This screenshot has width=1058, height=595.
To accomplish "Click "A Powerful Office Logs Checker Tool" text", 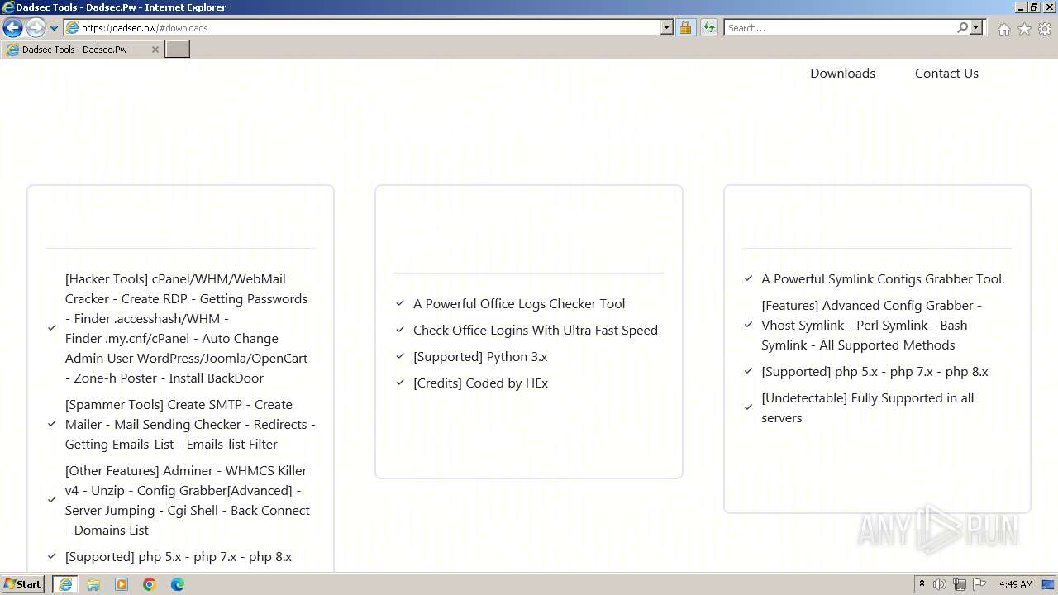I will (x=519, y=303).
